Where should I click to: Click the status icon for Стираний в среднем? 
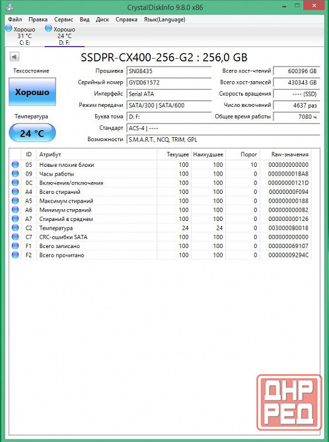[x=15, y=219]
